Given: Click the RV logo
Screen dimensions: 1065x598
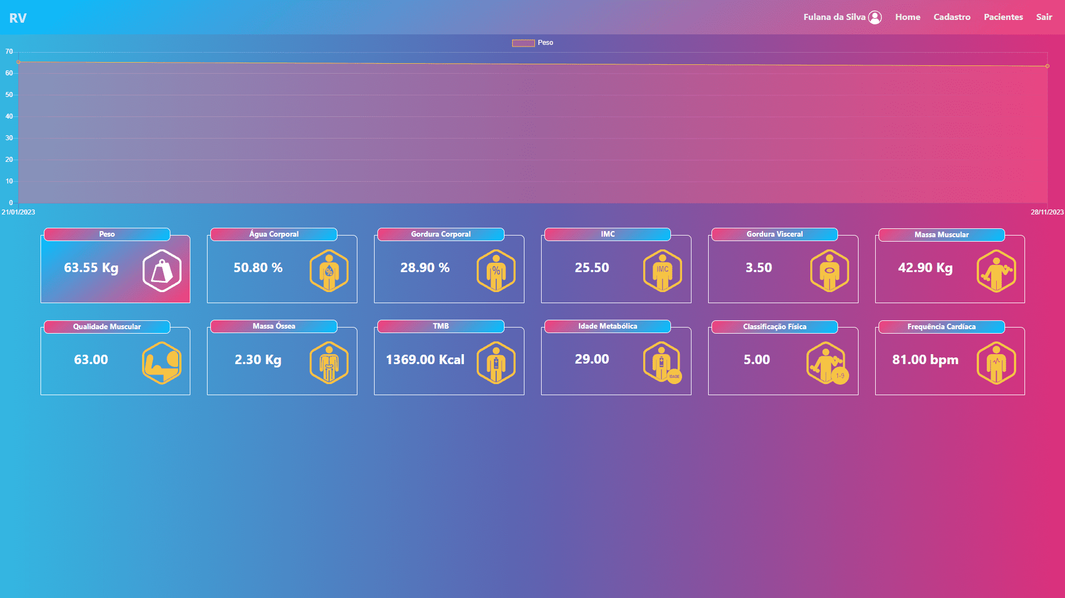Looking at the screenshot, I should click(18, 18).
